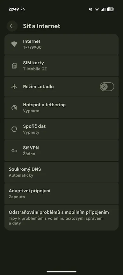123x275 pixels.
Task: Tap the airplane icon for Režim Letadlo
Action: click(14, 87)
